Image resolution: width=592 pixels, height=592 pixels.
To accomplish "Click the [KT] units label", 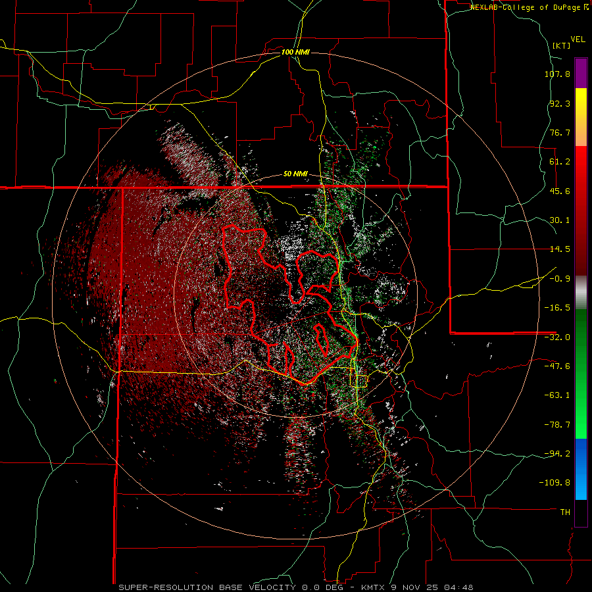I will (x=562, y=45).
